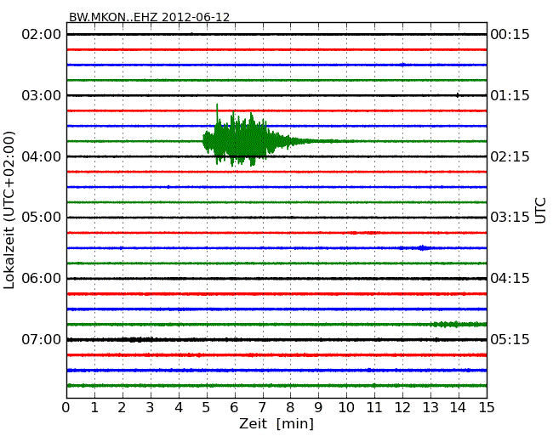Click the 04:15 UTC label
The image size is (553, 442).
510,279
